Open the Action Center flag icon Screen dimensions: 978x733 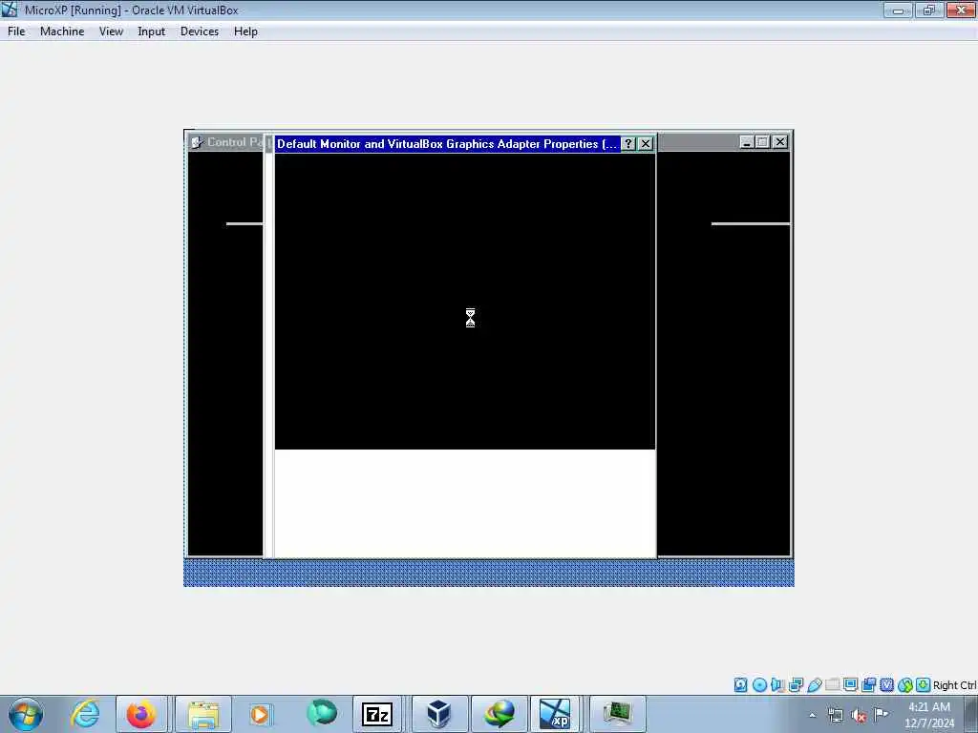[x=882, y=714]
